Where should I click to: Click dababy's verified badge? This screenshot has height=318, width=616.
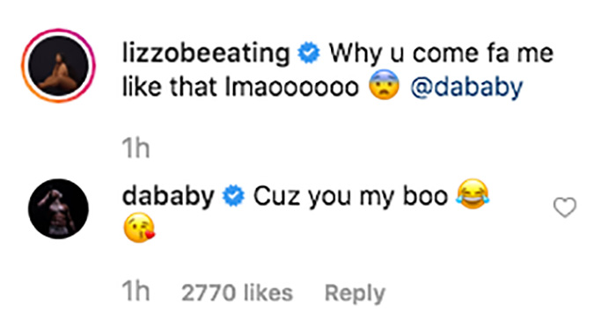tap(234, 196)
